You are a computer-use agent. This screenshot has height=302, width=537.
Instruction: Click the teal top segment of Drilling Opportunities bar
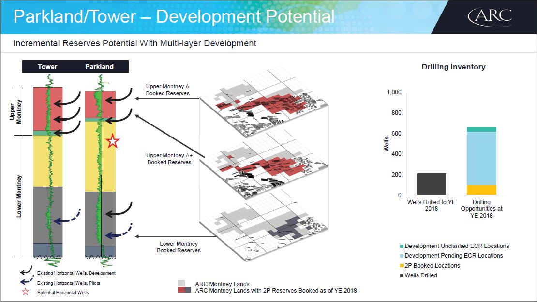click(481, 129)
